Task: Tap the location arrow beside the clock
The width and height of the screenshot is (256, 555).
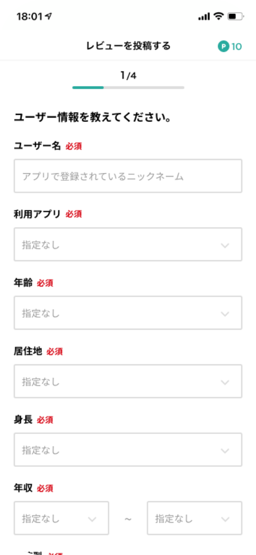Action: pyautogui.click(x=48, y=16)
